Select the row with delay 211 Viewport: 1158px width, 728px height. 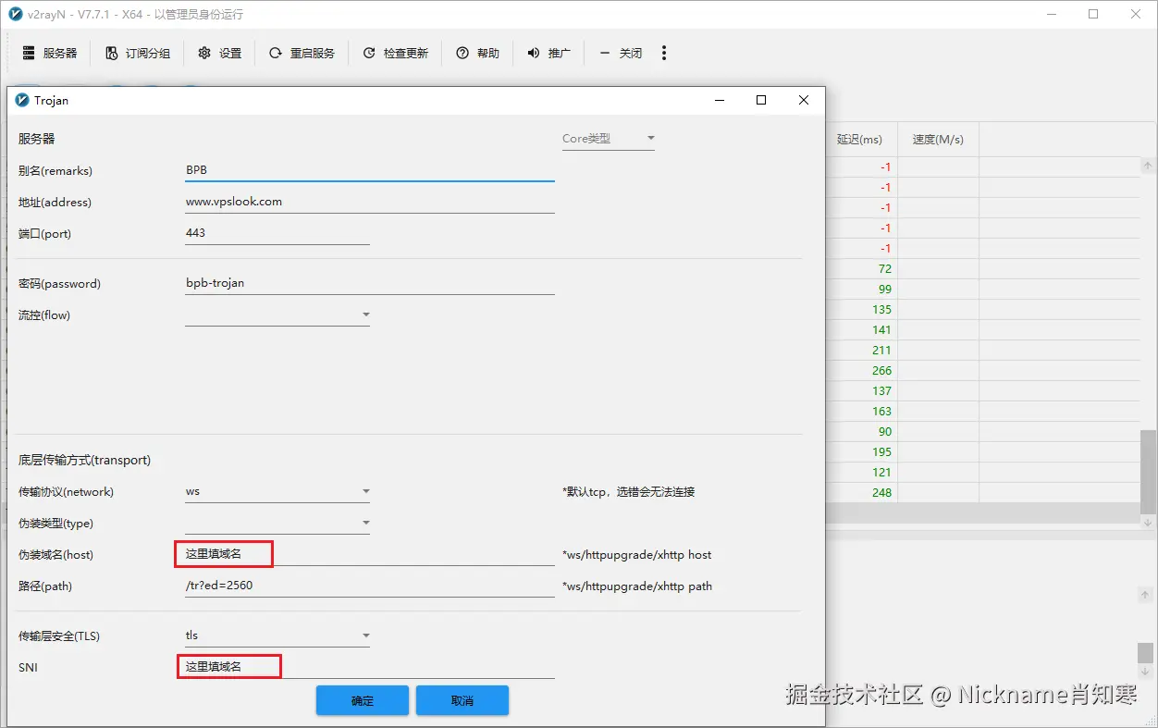(x=982, y=351)
